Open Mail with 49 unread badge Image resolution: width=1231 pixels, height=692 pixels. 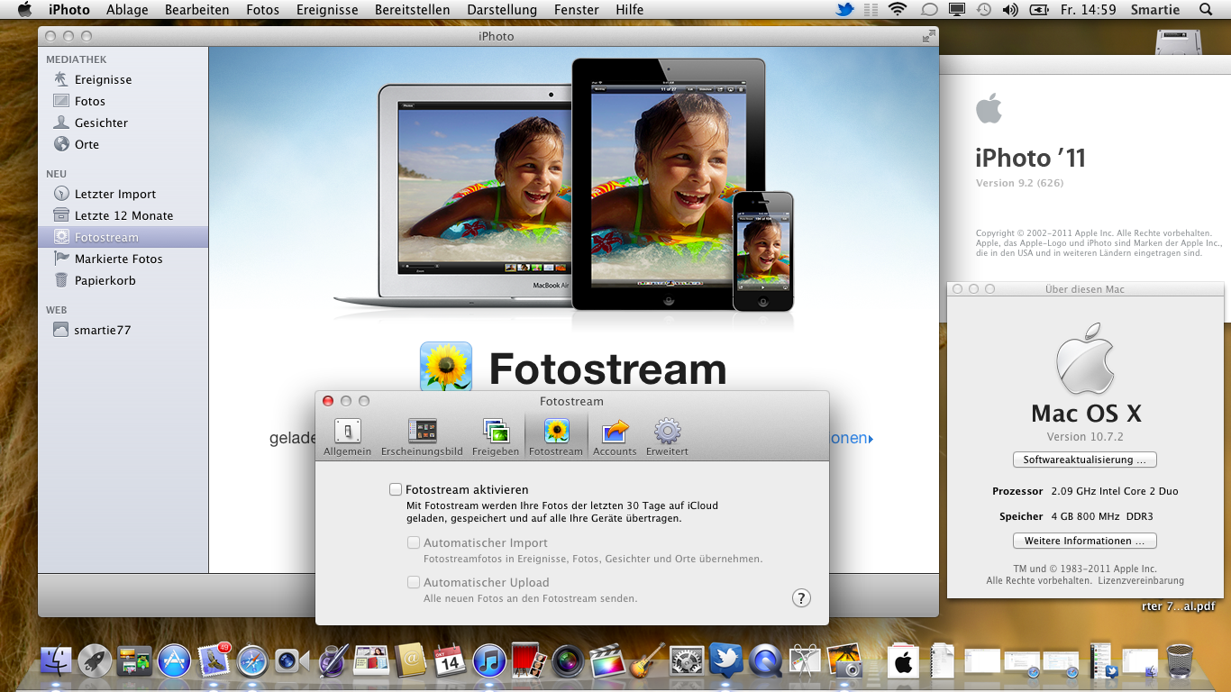click(214, 661)
